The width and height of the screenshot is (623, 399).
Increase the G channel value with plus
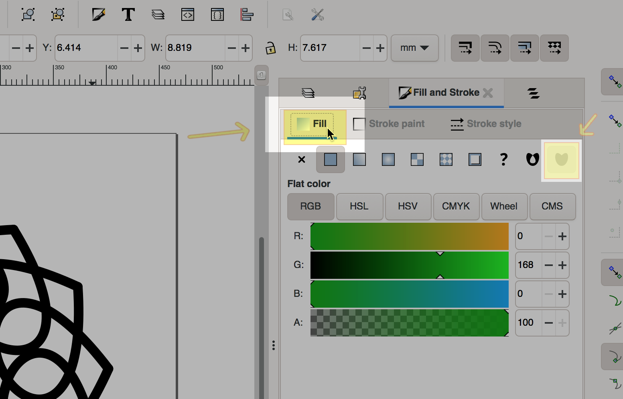click(x=562, y=265)
